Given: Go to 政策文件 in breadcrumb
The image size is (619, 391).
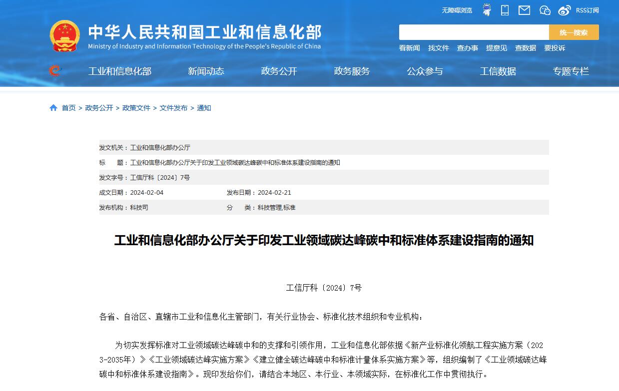Looking at the screenshot, I should [136, 108].
